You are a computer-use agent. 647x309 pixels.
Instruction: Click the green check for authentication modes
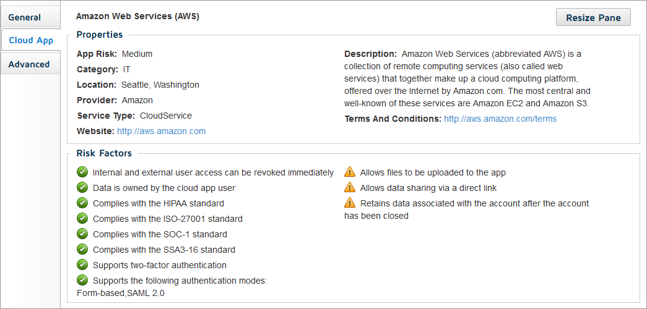pos(82,280)
